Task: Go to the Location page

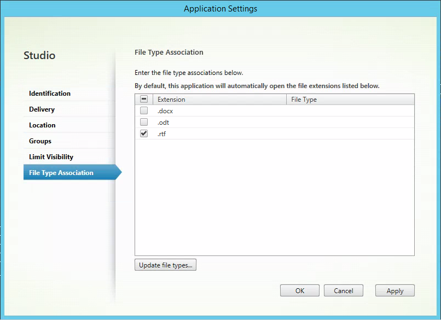Action: (42, 125)
